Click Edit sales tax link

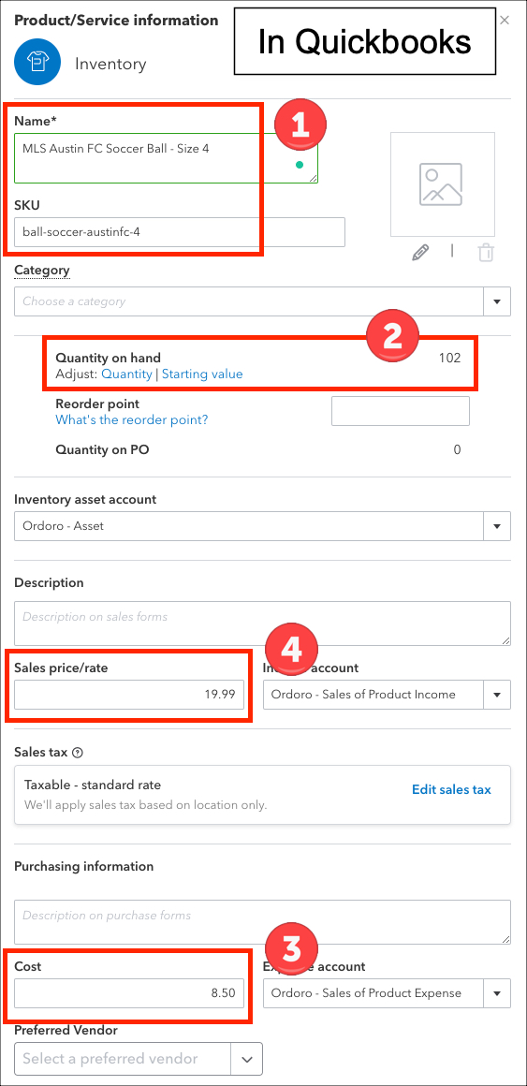point(451,789)
